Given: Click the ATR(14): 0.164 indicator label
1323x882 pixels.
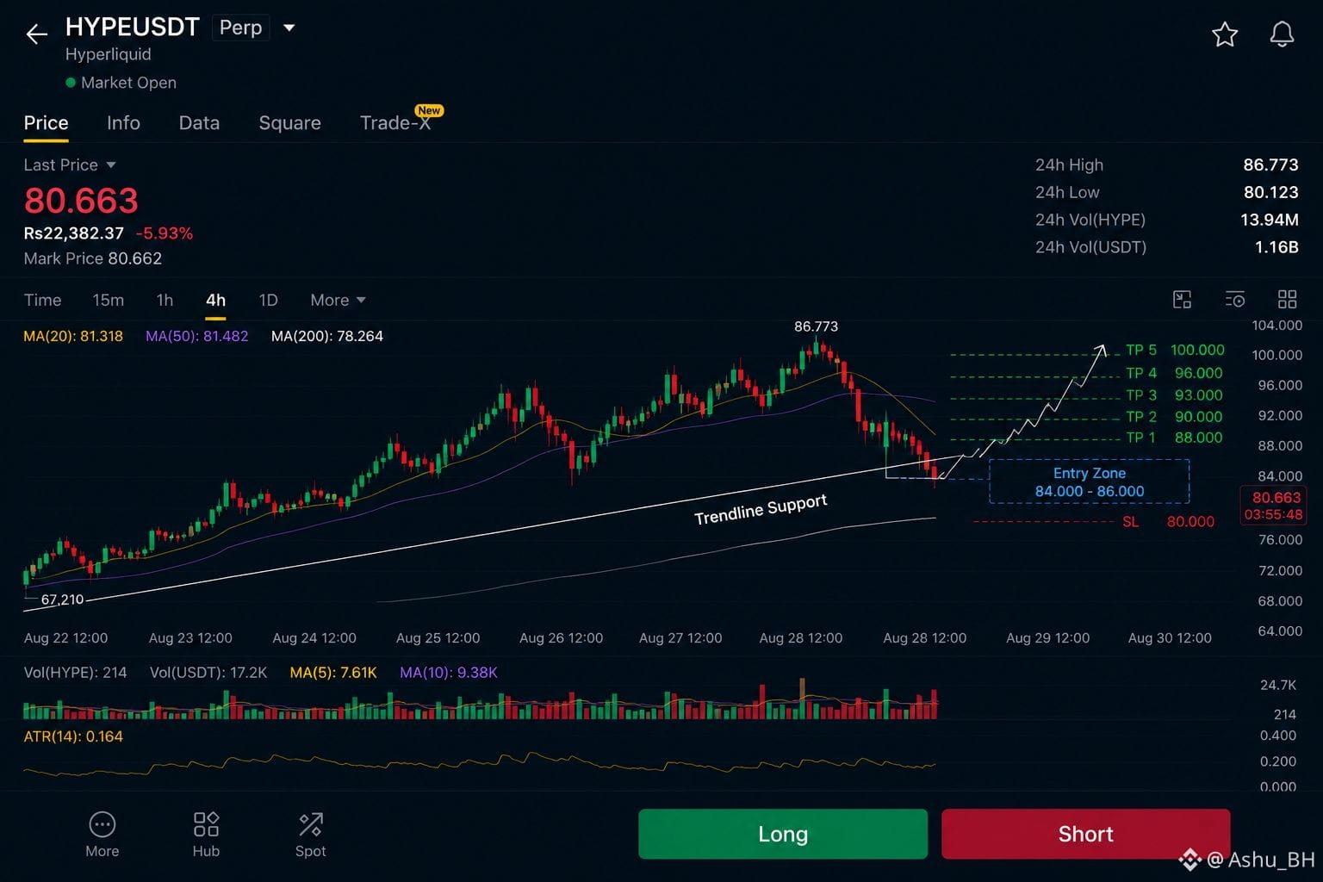Looking at the screenshot, I should (73, 736).
